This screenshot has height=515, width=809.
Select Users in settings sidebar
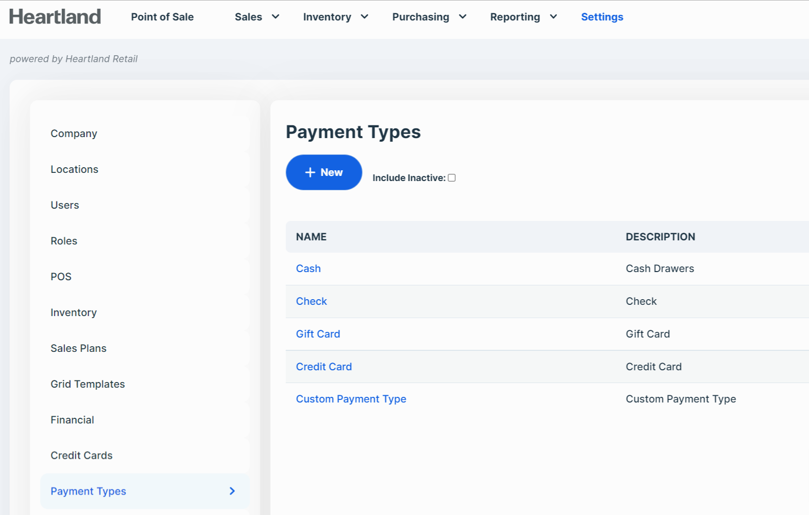[x=145, y=205]
